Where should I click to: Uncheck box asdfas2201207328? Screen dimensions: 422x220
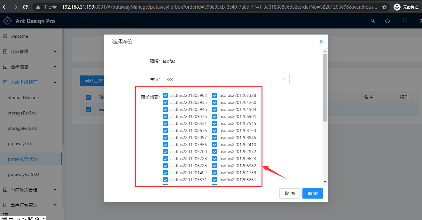pos(215,95)
